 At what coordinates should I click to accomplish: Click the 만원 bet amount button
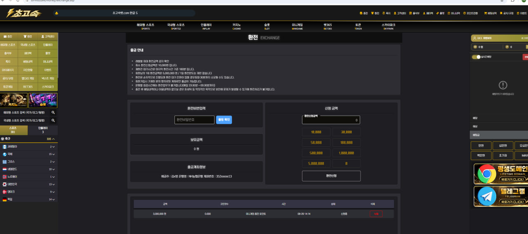pos(481,146)
